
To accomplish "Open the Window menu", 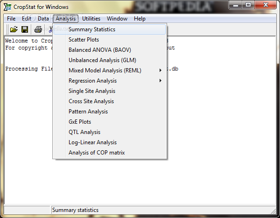I will pos(117,19).
